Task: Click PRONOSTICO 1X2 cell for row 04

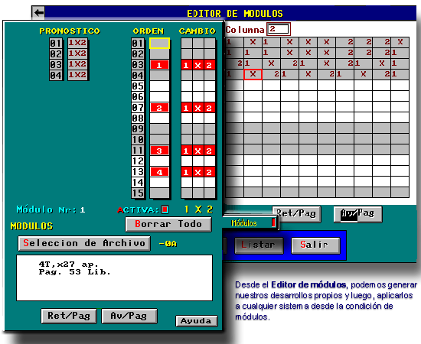Action: click(77, 75)
